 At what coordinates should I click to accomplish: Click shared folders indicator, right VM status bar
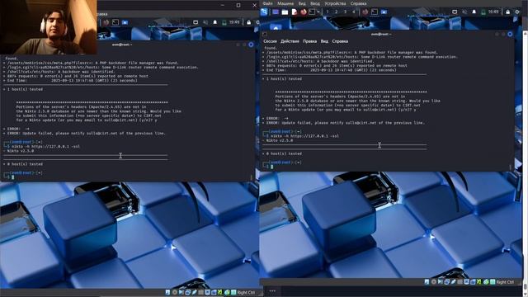pyautogui.click(x=460, y=282)
